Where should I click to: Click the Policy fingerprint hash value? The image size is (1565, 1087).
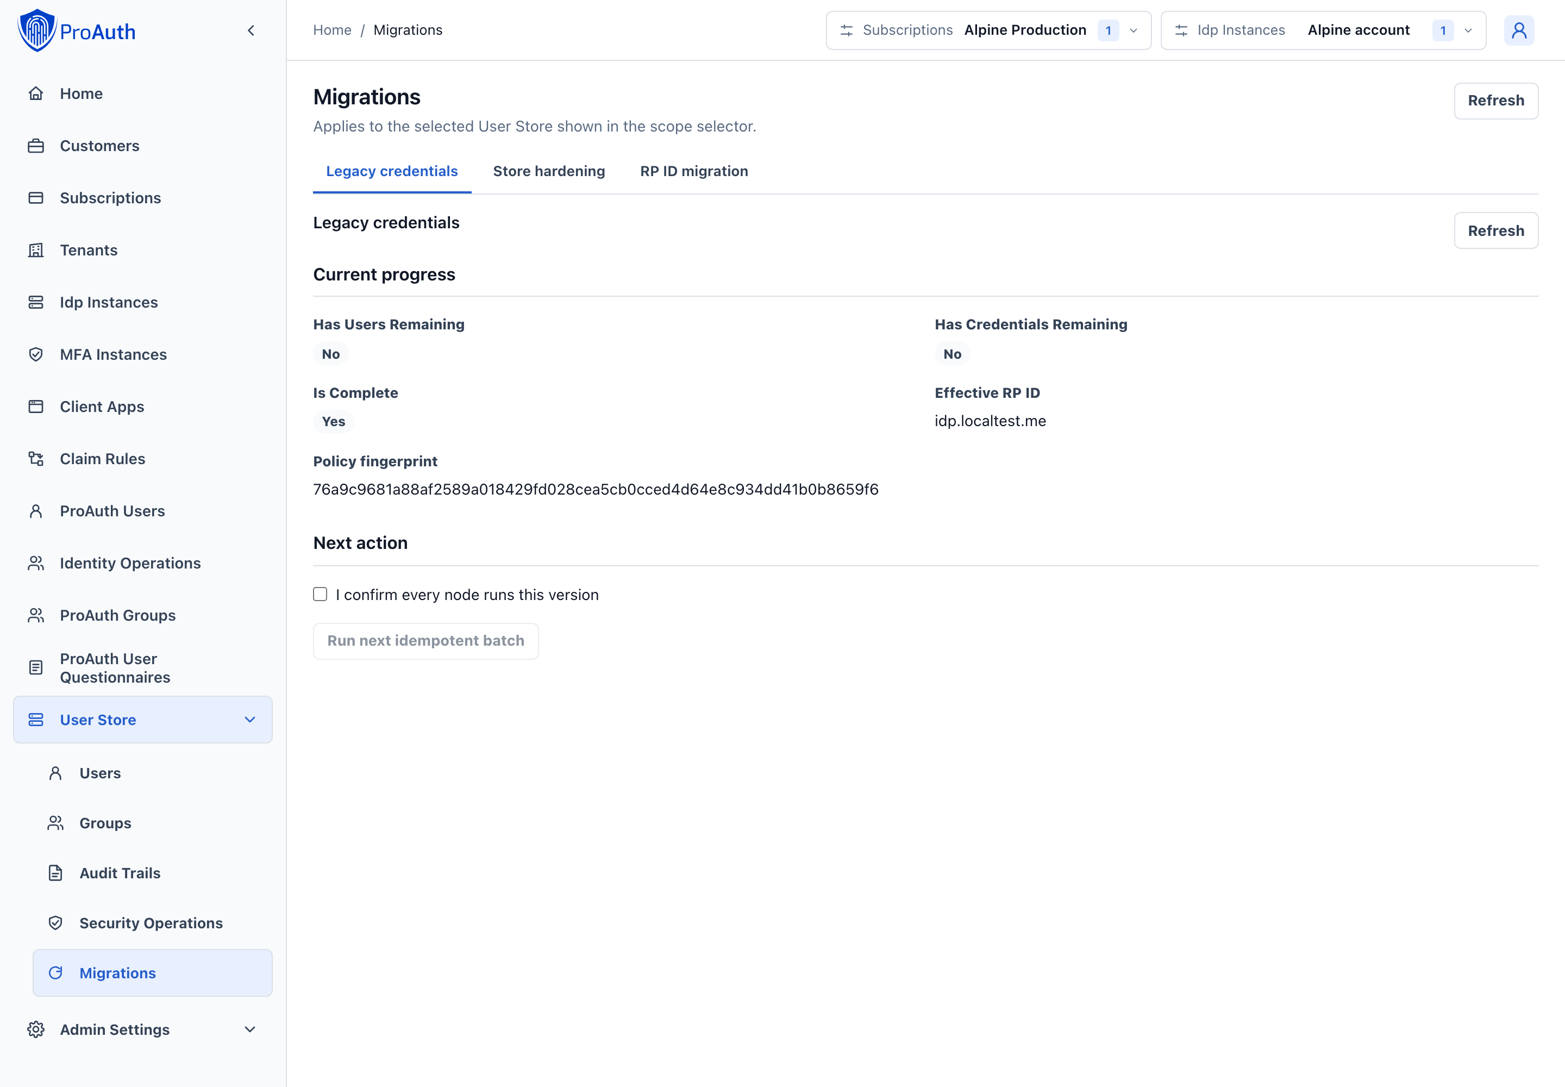pyautogui.click(x=596, y=490)
